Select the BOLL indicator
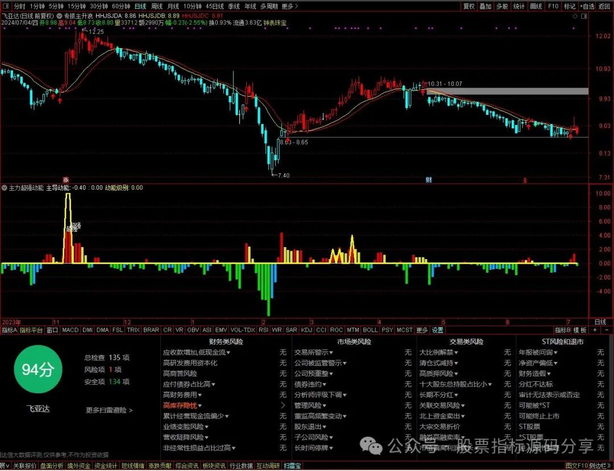The height and width of the screenshot is (471, 614). click(x=370, y=330)
